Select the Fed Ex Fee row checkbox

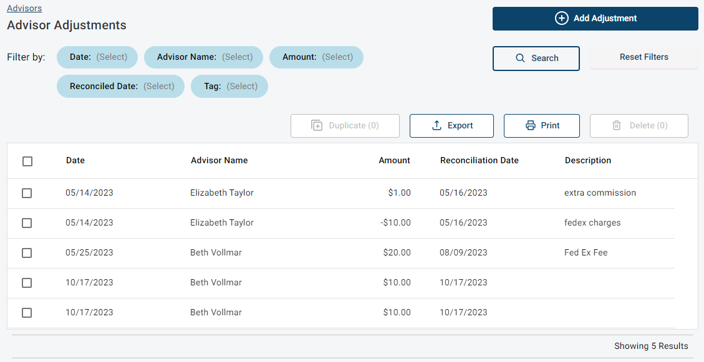coord(27,253)
